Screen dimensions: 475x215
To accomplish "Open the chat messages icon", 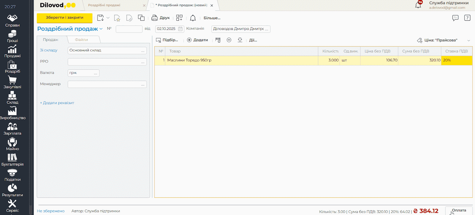I will pos(455,18).
